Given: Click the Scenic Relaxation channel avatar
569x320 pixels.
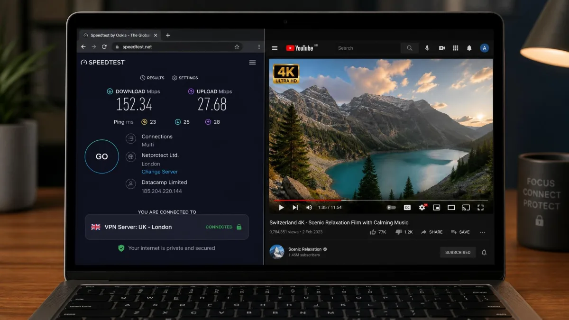Looking at the screenshot, I should (277, 252).
